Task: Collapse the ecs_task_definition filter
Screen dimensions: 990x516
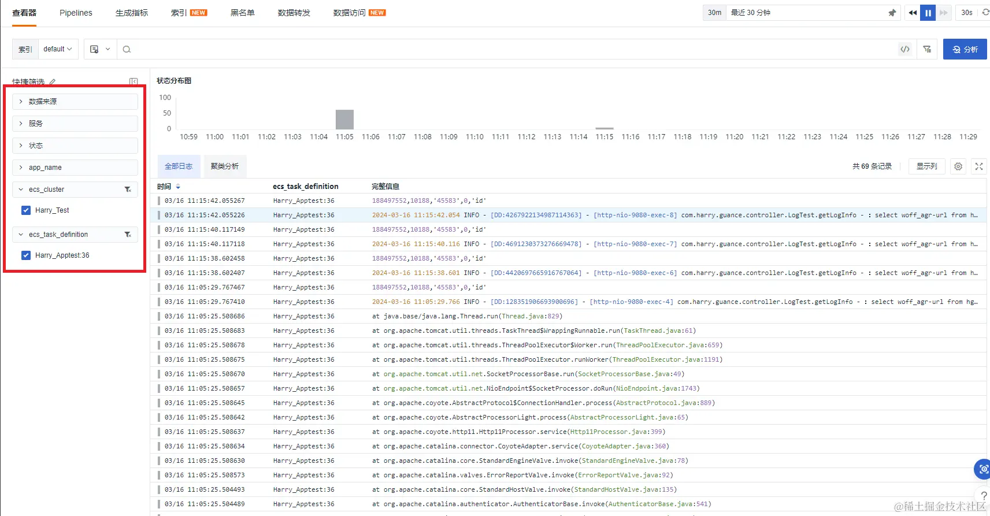Action: pyautogui.click(x=21, y=235)
